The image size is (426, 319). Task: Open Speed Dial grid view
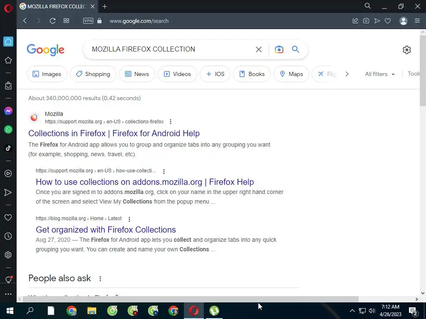click(66, 21)
